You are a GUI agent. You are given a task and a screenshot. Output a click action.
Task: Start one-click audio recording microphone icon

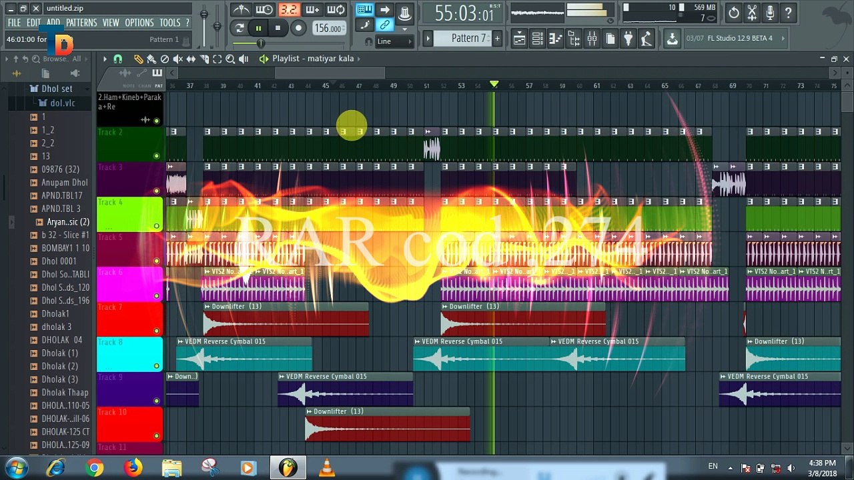click(x=770, y=12)
